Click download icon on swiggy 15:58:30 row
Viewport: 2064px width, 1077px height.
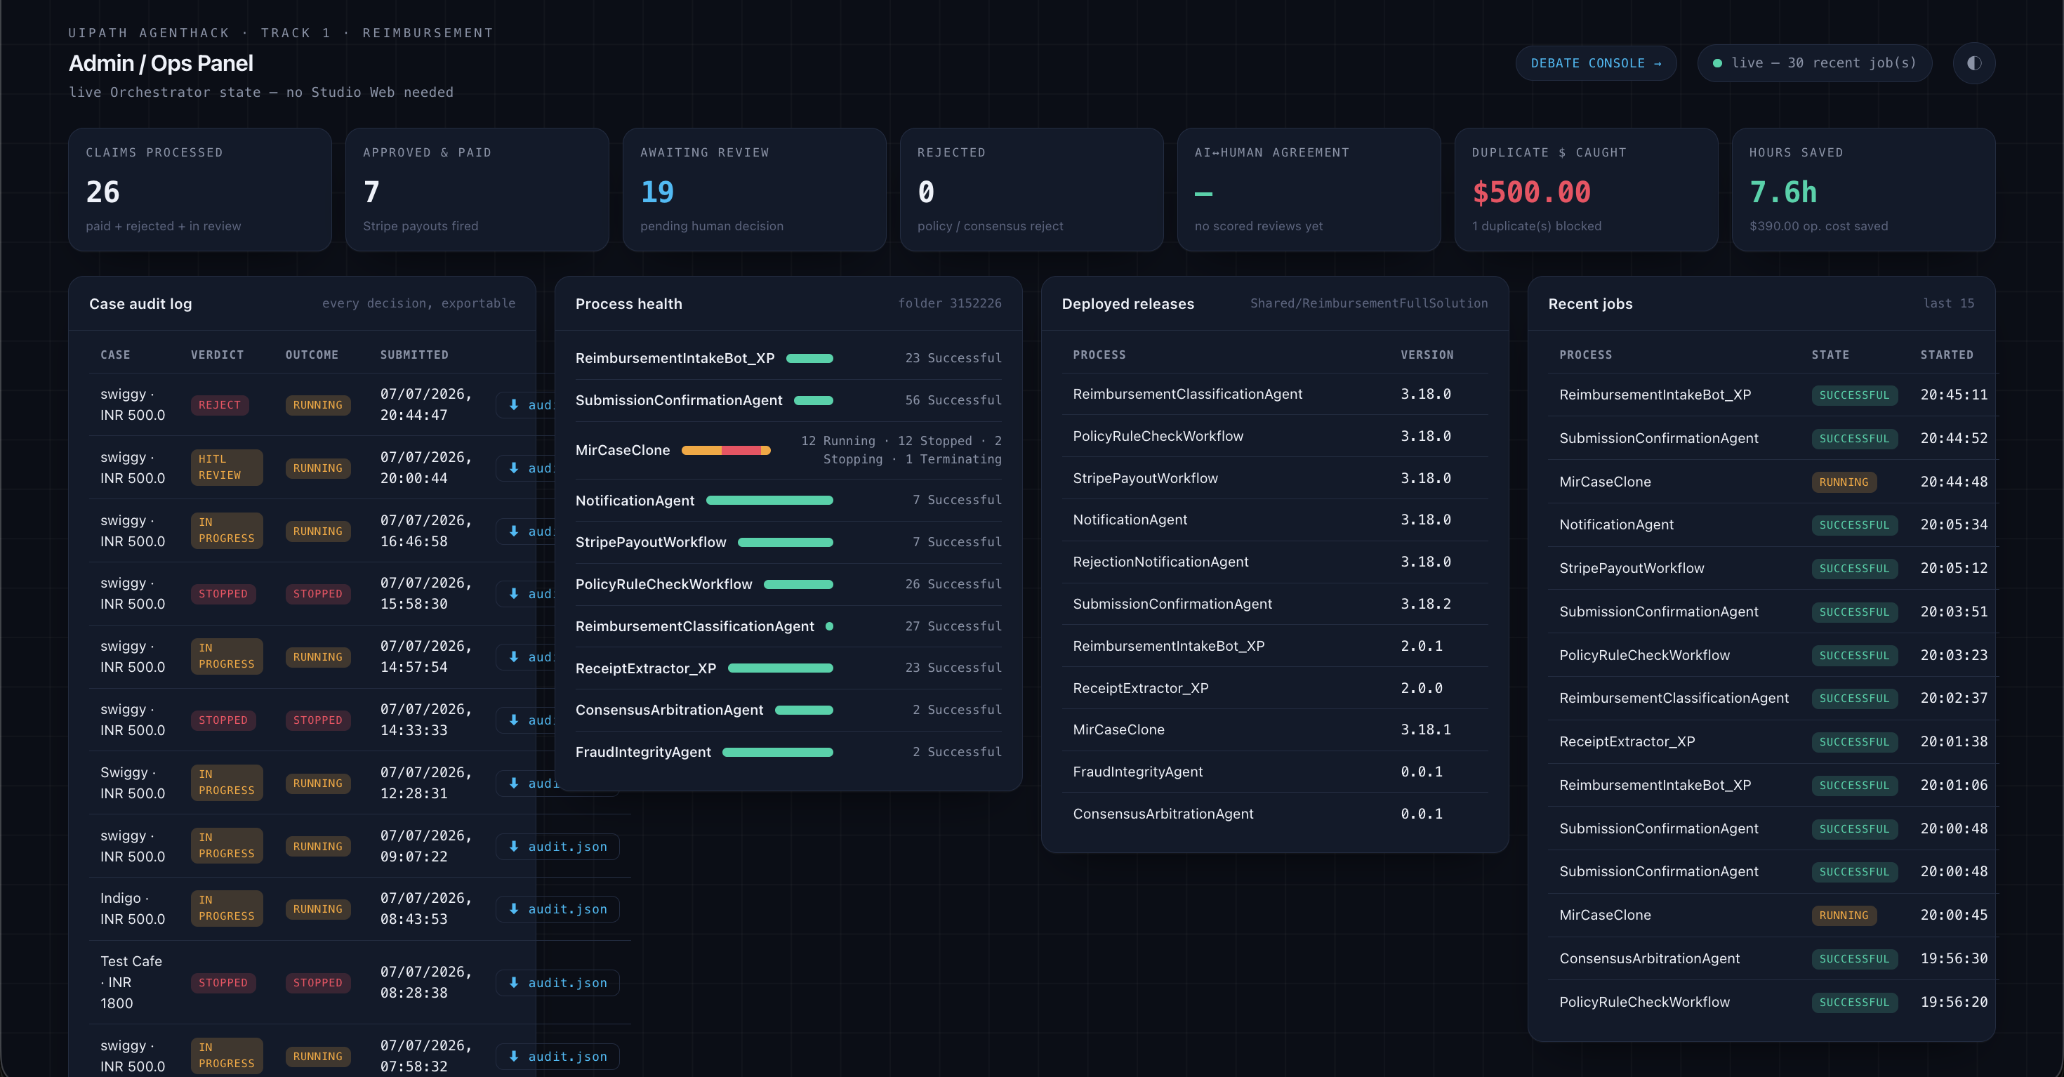[514, 594]
